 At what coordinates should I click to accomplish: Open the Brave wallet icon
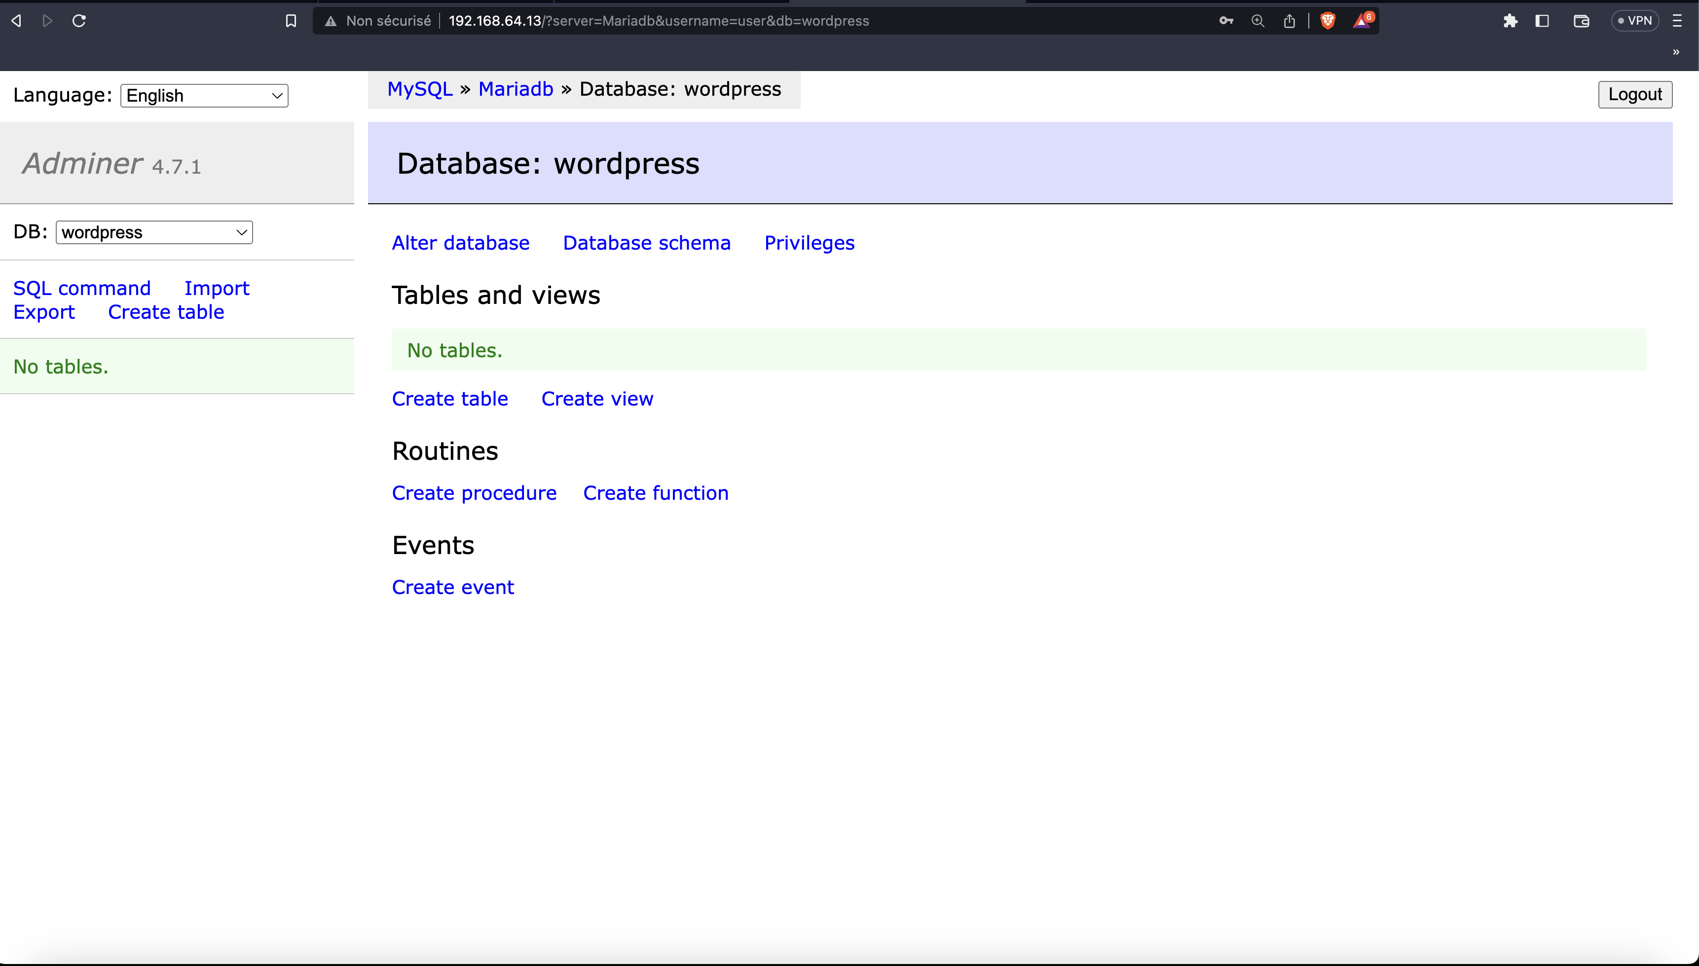pos(1581,21)
